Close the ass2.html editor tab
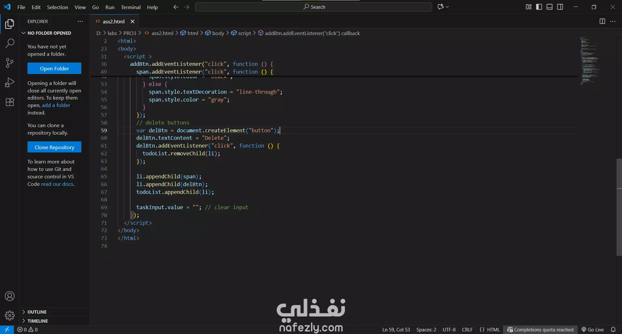The width and height of the screenshot is (622, 334). [132, 21]
